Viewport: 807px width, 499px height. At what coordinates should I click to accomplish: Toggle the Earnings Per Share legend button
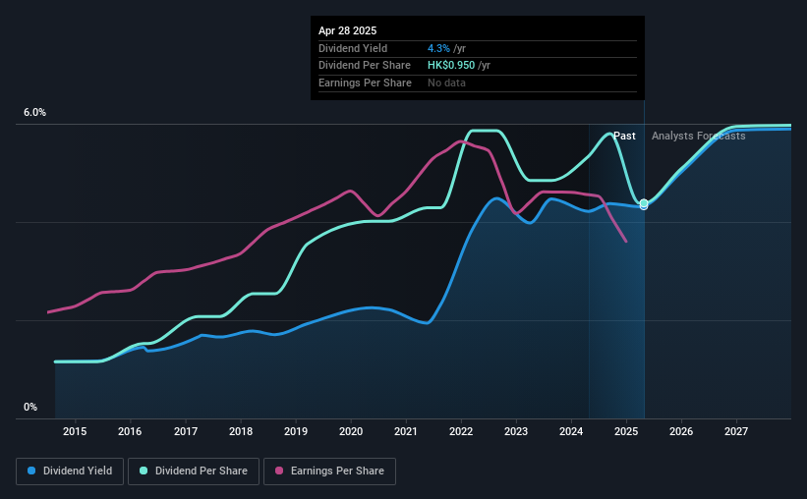[329, 471]
